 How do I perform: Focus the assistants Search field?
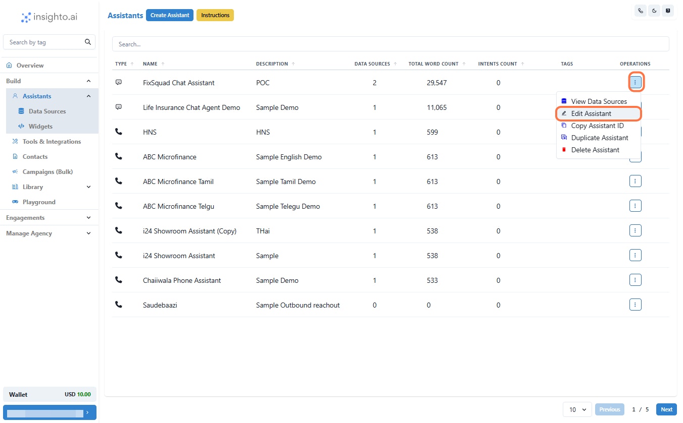[x=391, y=44]
